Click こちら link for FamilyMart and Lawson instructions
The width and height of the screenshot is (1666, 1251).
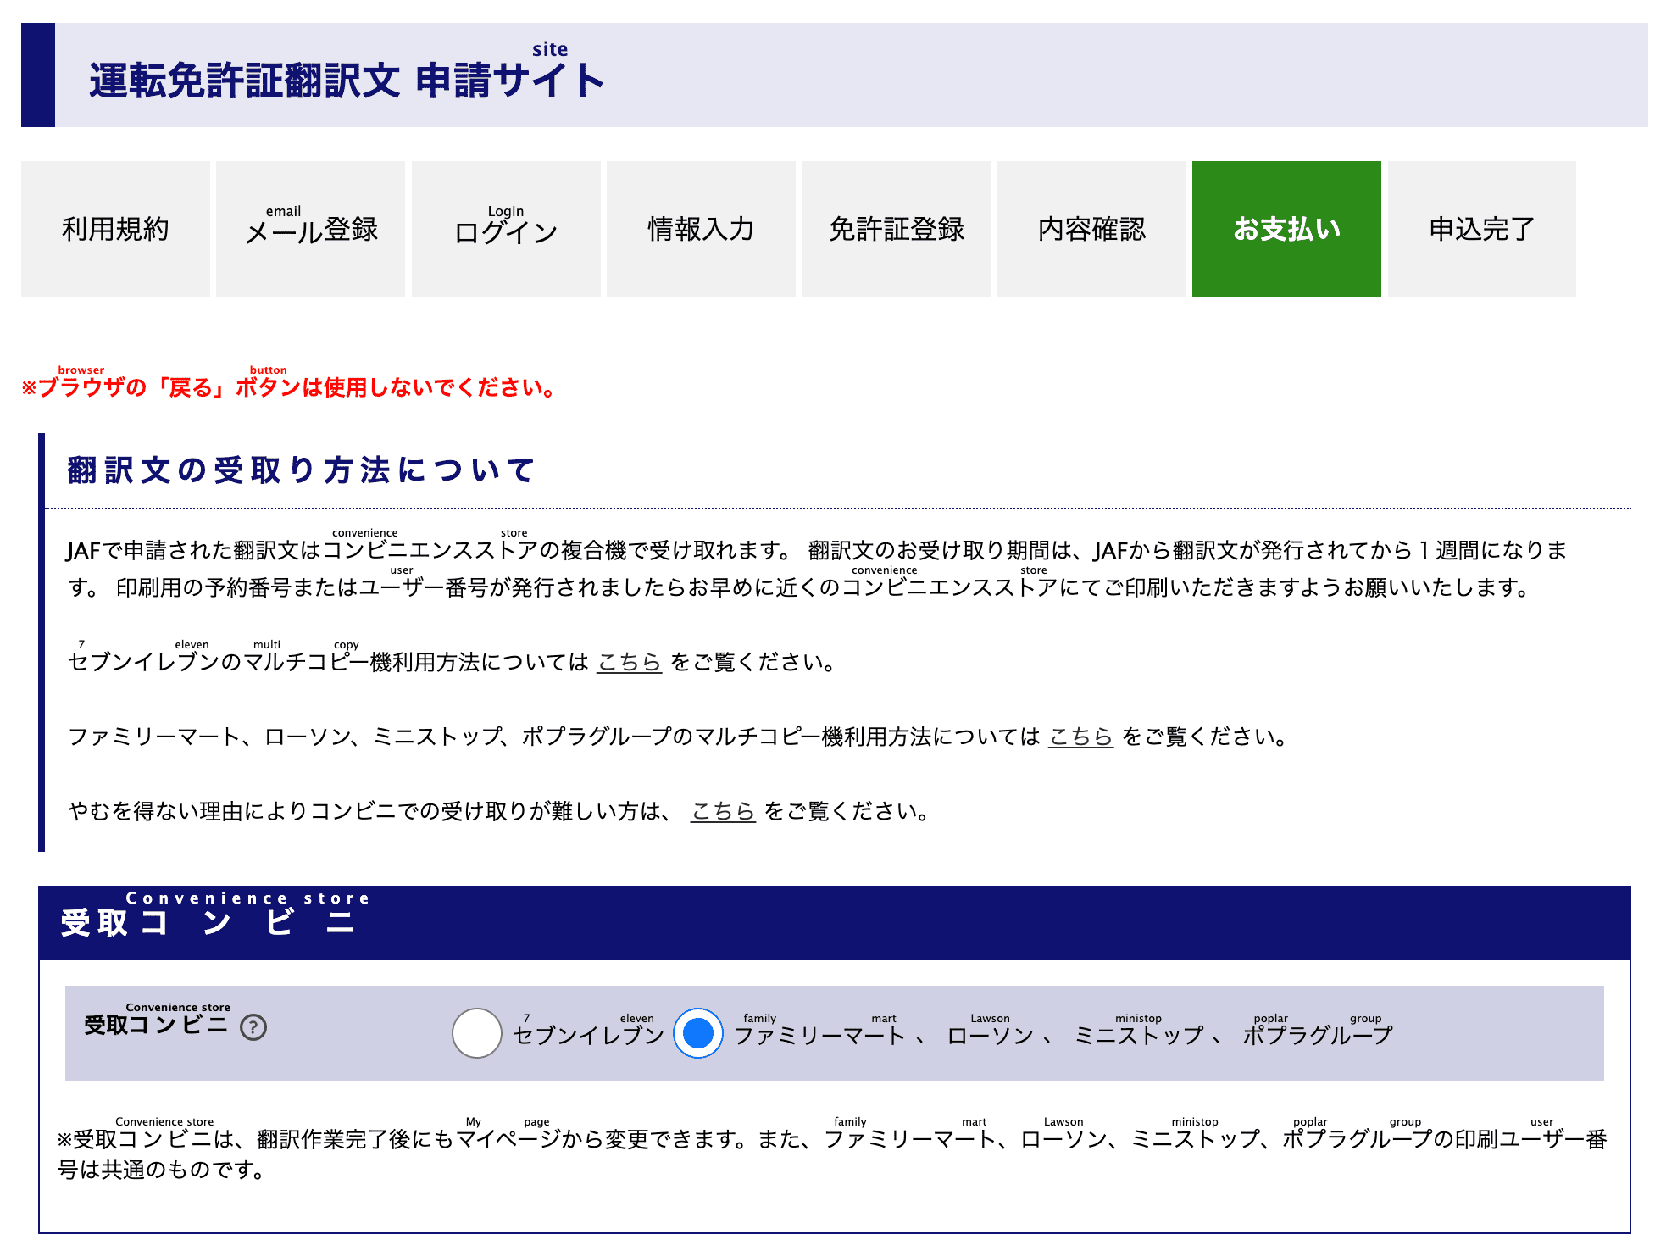pyautogui.click(x=1081, y=738)
